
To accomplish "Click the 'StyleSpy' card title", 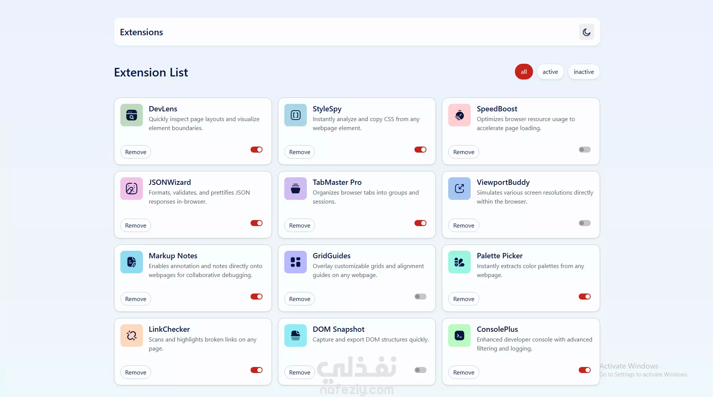I will [x=327, y=109].
